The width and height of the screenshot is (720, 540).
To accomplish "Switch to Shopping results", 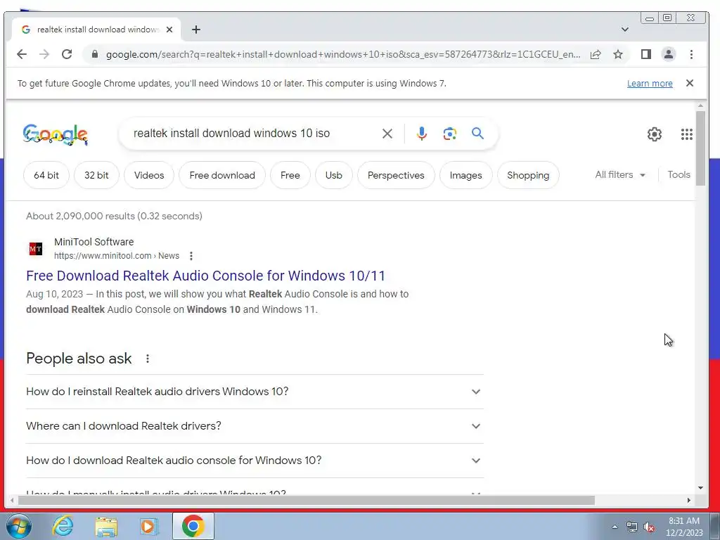I will tap(528, 175).
